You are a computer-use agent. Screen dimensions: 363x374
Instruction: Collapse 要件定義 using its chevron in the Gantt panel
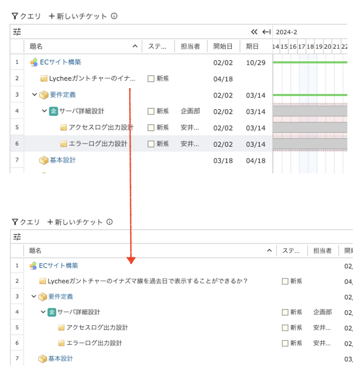(x=34, y=95)
